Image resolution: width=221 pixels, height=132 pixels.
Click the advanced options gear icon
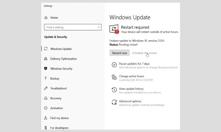point(114,102)
